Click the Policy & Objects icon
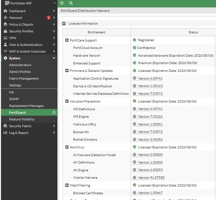 [5, 24]
